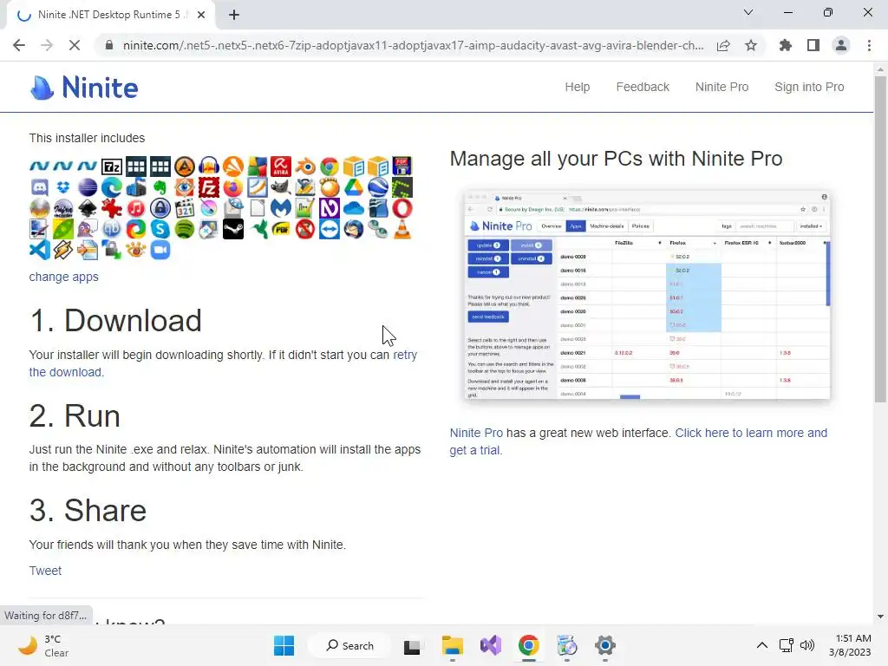Share this page icon in address bar
Viewport: 888px width, 666px height.
(x=723, y=45)
